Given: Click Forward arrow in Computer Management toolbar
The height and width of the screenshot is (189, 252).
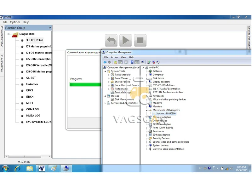Looking at the screenshot, I should 109,62.
